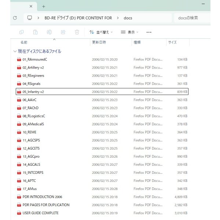Select the USER GUIDE COMPLETE PDF file
Screen dimensions: 220x220
tap(40, 213)
